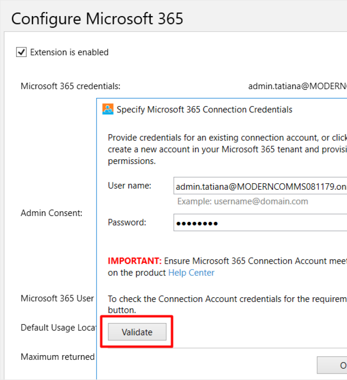Screen dimensions: 347x380
Task: Click the 'Microsoft 365 credentials:' label
Action: tap(70, 86)
